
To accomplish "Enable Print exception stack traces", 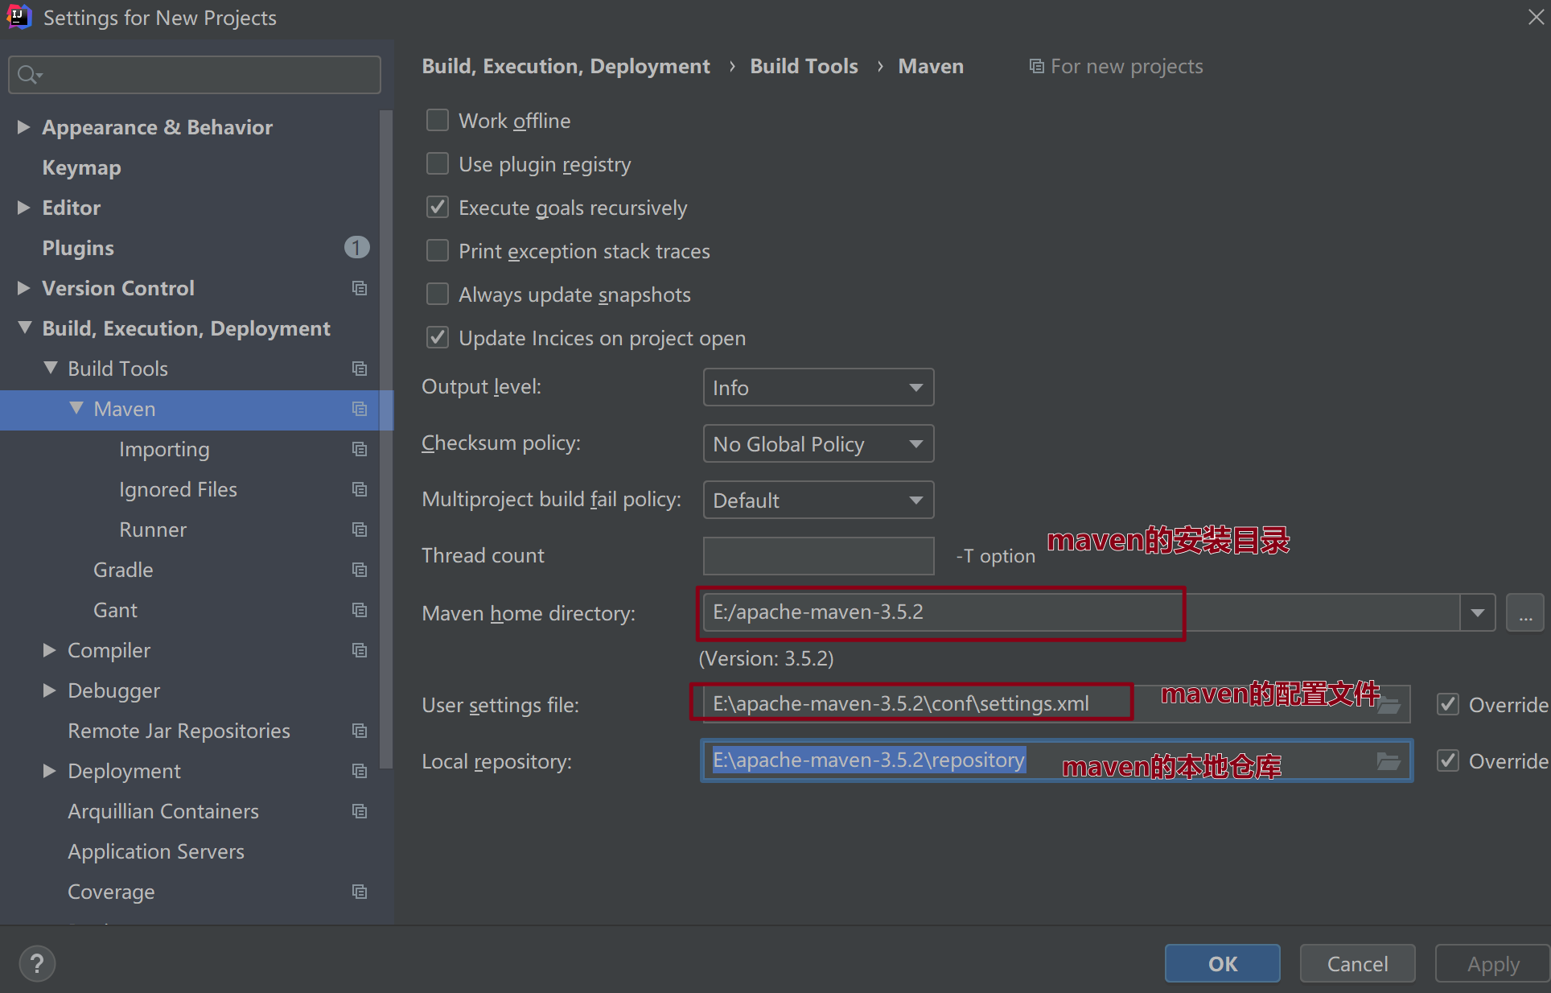I will click(438, 250).
